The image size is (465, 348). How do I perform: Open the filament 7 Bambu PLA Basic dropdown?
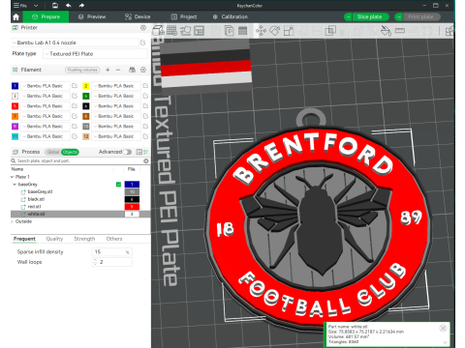(x=45, y=116)
